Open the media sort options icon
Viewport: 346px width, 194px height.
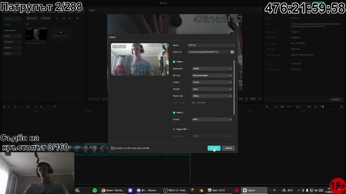(71, 18)
